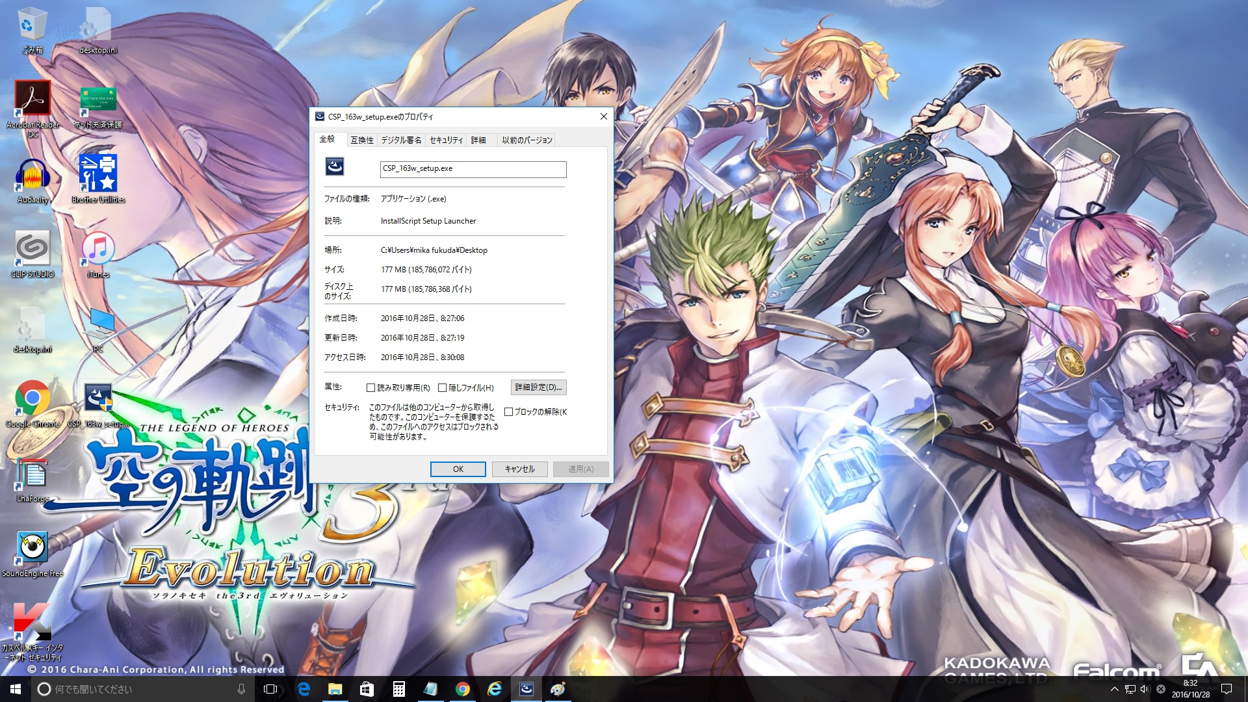Click the キャンセル button
This screenshot has height=702, width=1248.
click(520, 469)
